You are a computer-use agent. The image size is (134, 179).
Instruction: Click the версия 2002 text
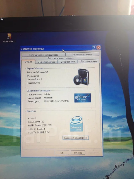click(33, 83)
